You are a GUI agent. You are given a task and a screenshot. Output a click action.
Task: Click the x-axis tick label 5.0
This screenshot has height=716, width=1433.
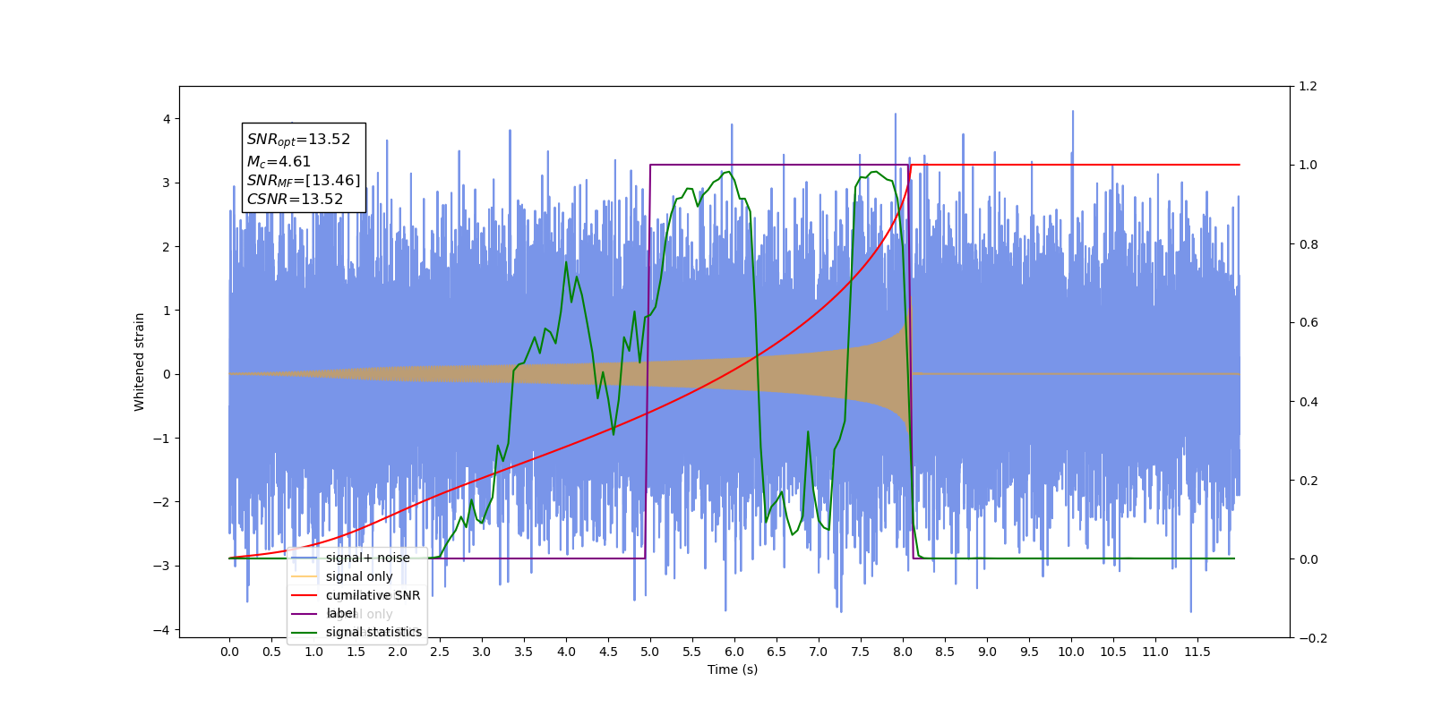650,652
